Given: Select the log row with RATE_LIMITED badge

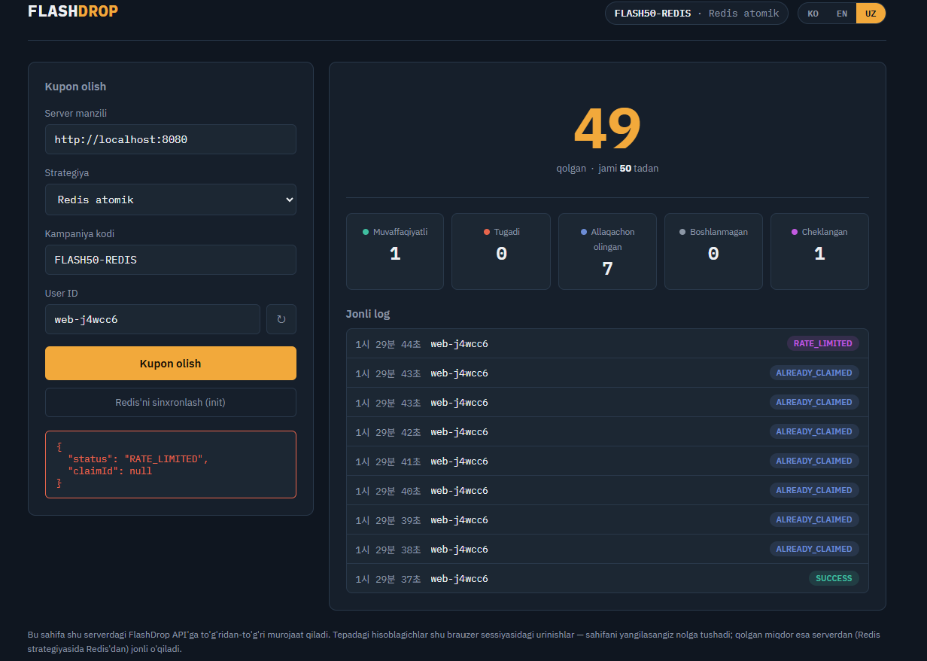Looking at the screenshot, I should click(607, 344).
